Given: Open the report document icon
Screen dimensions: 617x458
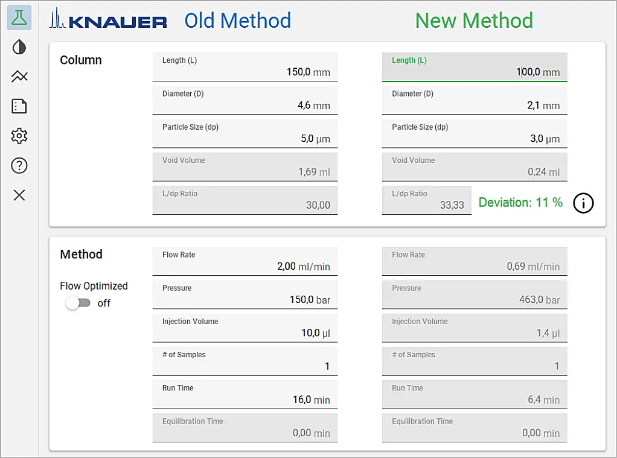Looking at the screenshot, I should pos(18,106).
